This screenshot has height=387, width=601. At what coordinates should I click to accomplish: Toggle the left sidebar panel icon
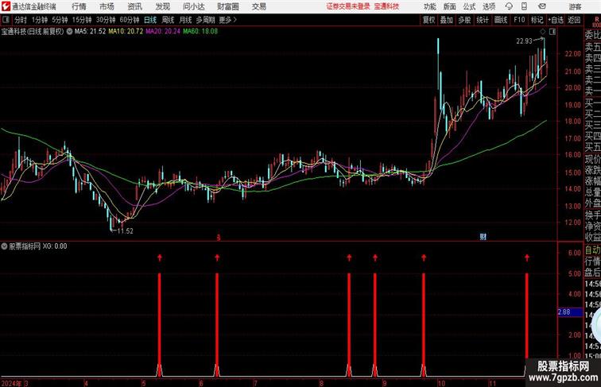pyautogui.click(x=6, y=20)
